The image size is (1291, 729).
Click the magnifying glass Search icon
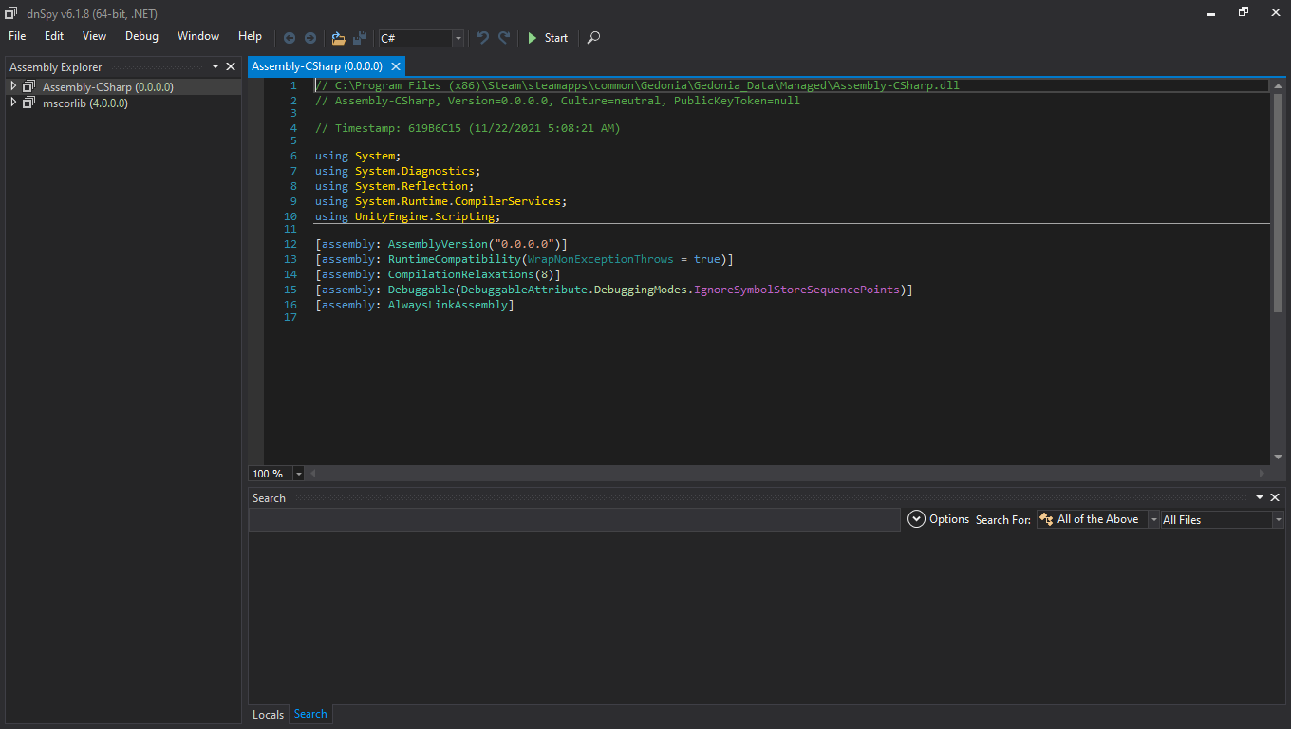(x=593, y=38)
